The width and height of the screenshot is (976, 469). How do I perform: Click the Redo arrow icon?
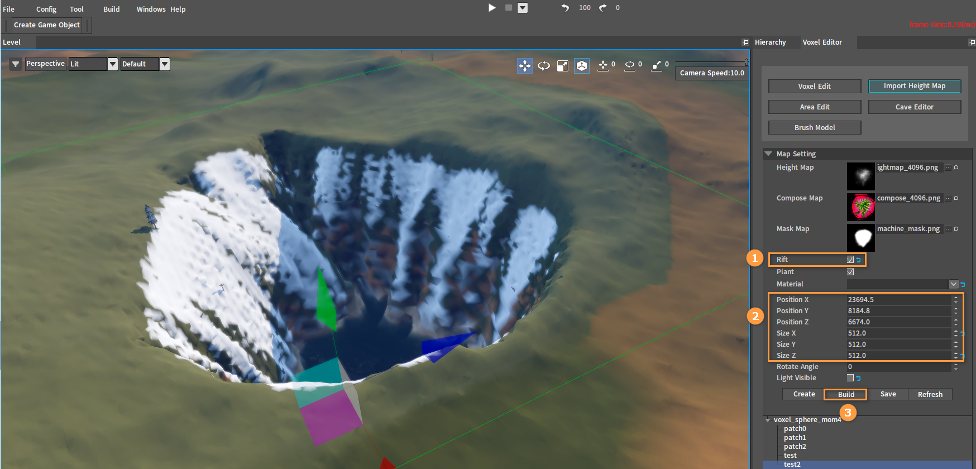tap(603, 8)
